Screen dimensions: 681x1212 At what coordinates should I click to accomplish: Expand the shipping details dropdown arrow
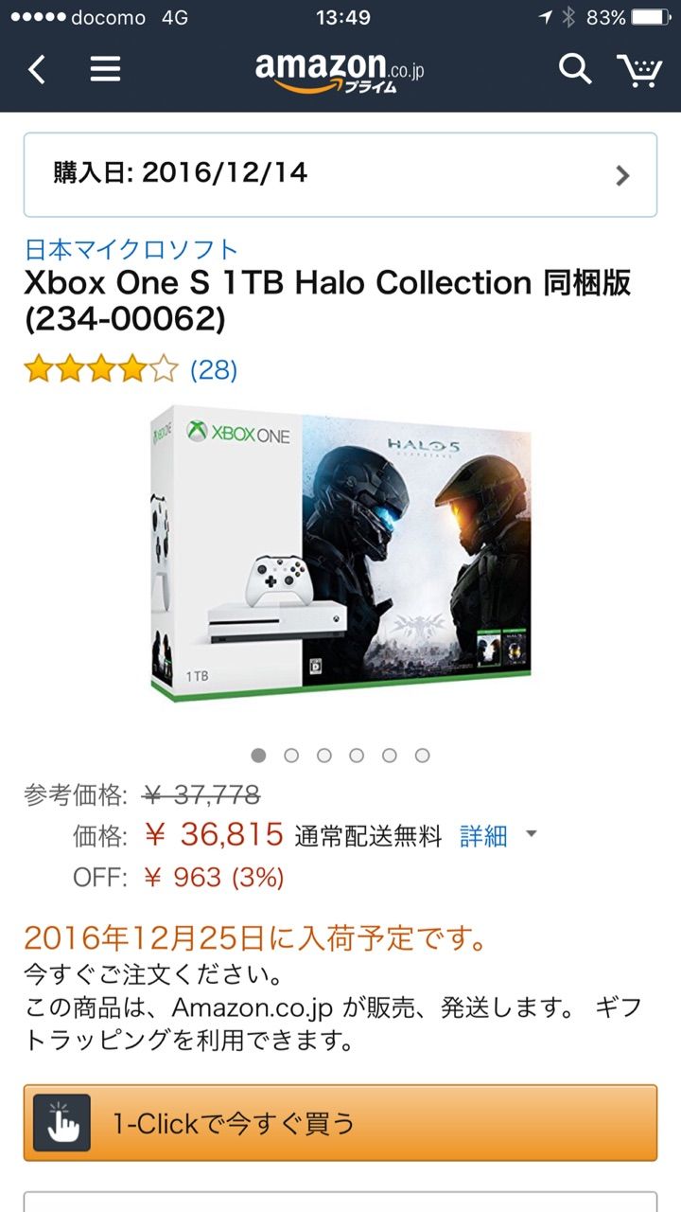click(x=531, y=834)
